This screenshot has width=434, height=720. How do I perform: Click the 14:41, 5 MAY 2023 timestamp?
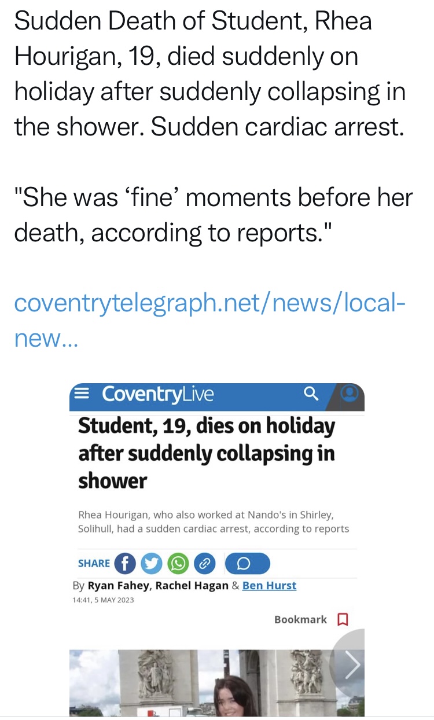pyautogui.click(x=103, y=600)
